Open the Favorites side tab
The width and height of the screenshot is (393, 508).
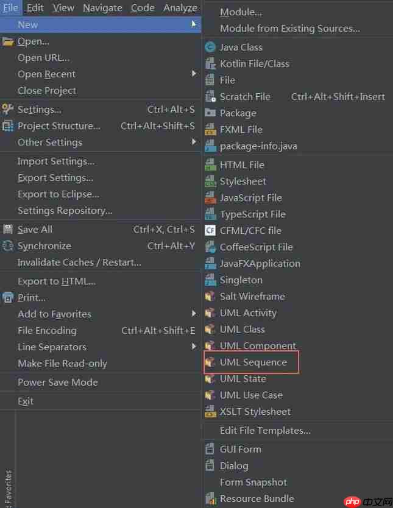tap(8, 489)
